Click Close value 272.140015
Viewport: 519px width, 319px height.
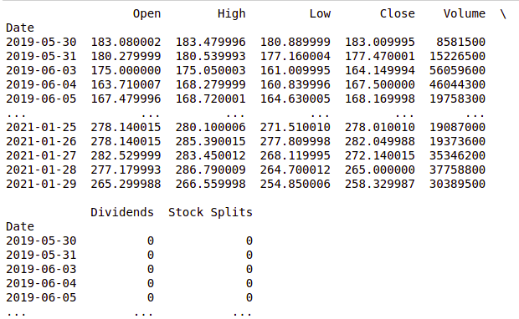(x=380, y=155)
